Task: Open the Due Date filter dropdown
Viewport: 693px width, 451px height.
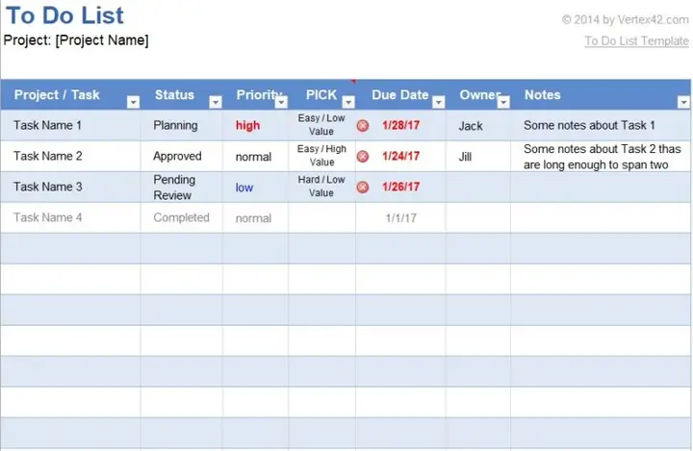Action: 439,102
